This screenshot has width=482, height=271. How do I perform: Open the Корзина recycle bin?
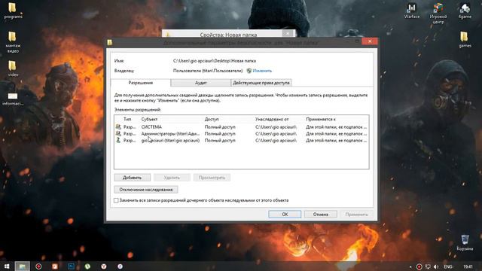pos(465,242)
